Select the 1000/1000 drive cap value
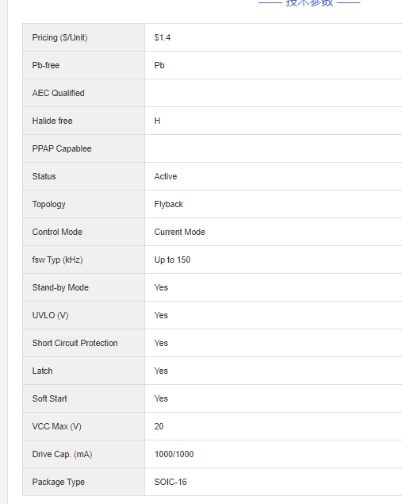402x504 pixels. (174, 454)
